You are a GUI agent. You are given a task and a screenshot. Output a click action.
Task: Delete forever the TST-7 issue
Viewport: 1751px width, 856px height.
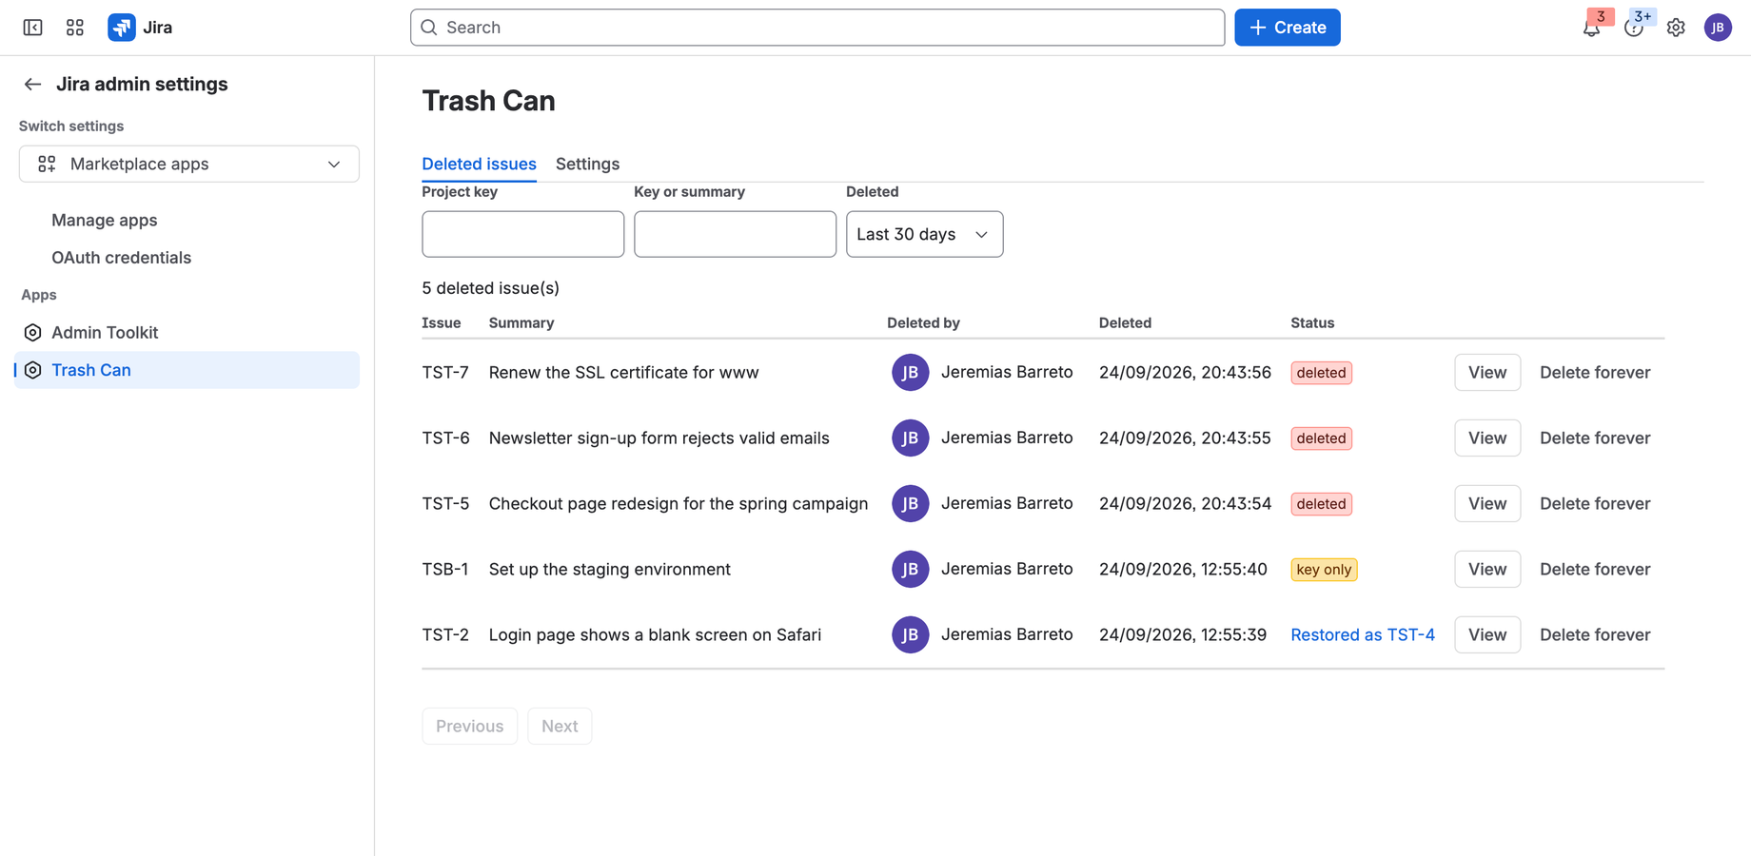[1594, 373]
